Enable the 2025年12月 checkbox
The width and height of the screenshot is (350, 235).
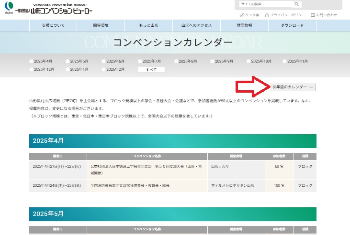(32, 70)
